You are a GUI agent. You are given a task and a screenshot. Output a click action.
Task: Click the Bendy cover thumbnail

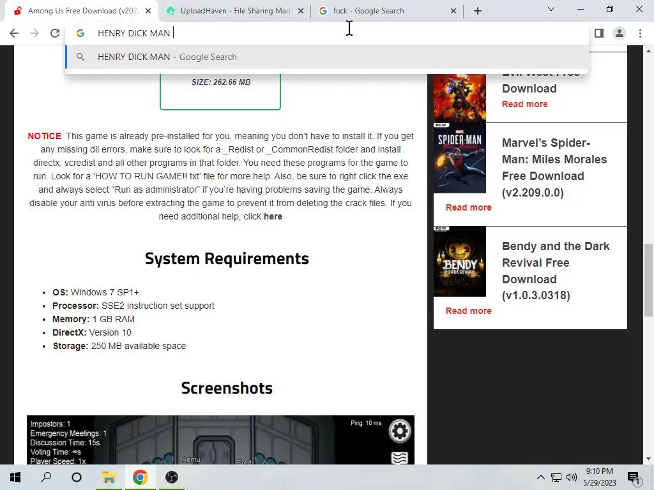pyautogui.click(x=460, y=262)
